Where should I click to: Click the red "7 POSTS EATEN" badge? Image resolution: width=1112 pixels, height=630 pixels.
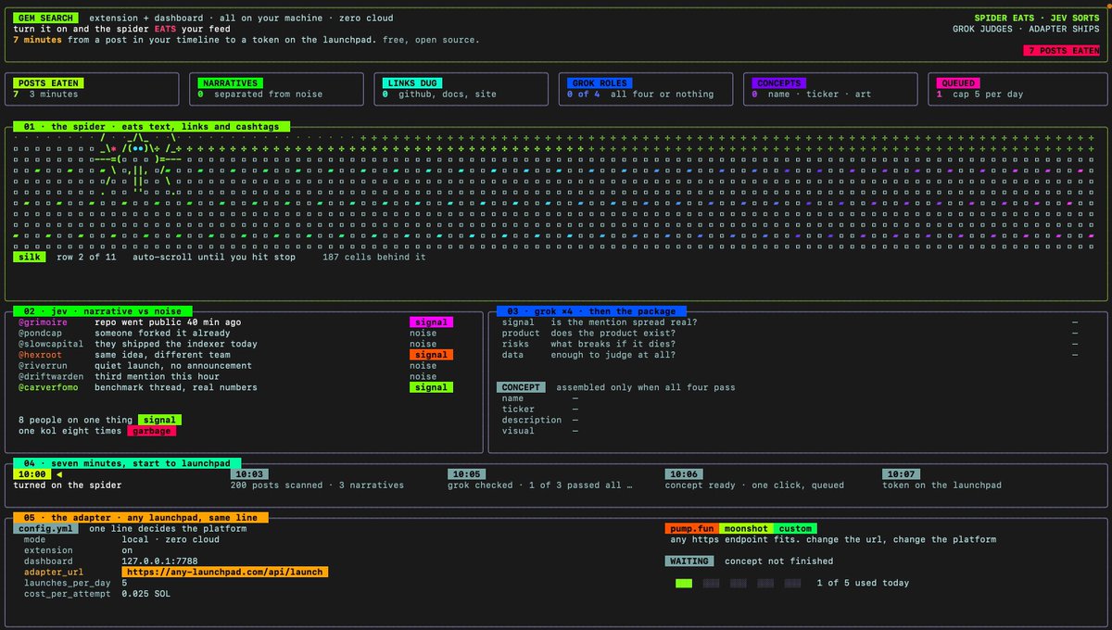1061,51
